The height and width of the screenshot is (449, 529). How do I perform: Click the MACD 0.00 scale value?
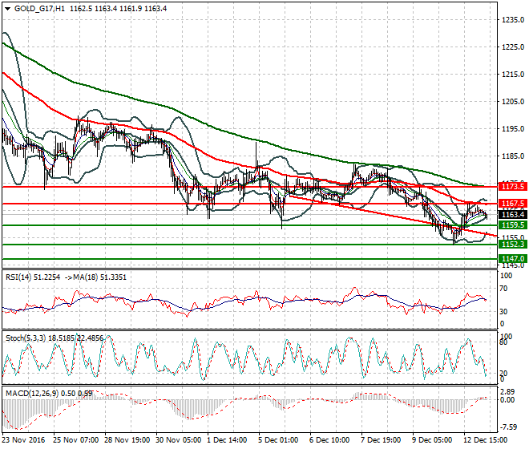coord(507,400)
